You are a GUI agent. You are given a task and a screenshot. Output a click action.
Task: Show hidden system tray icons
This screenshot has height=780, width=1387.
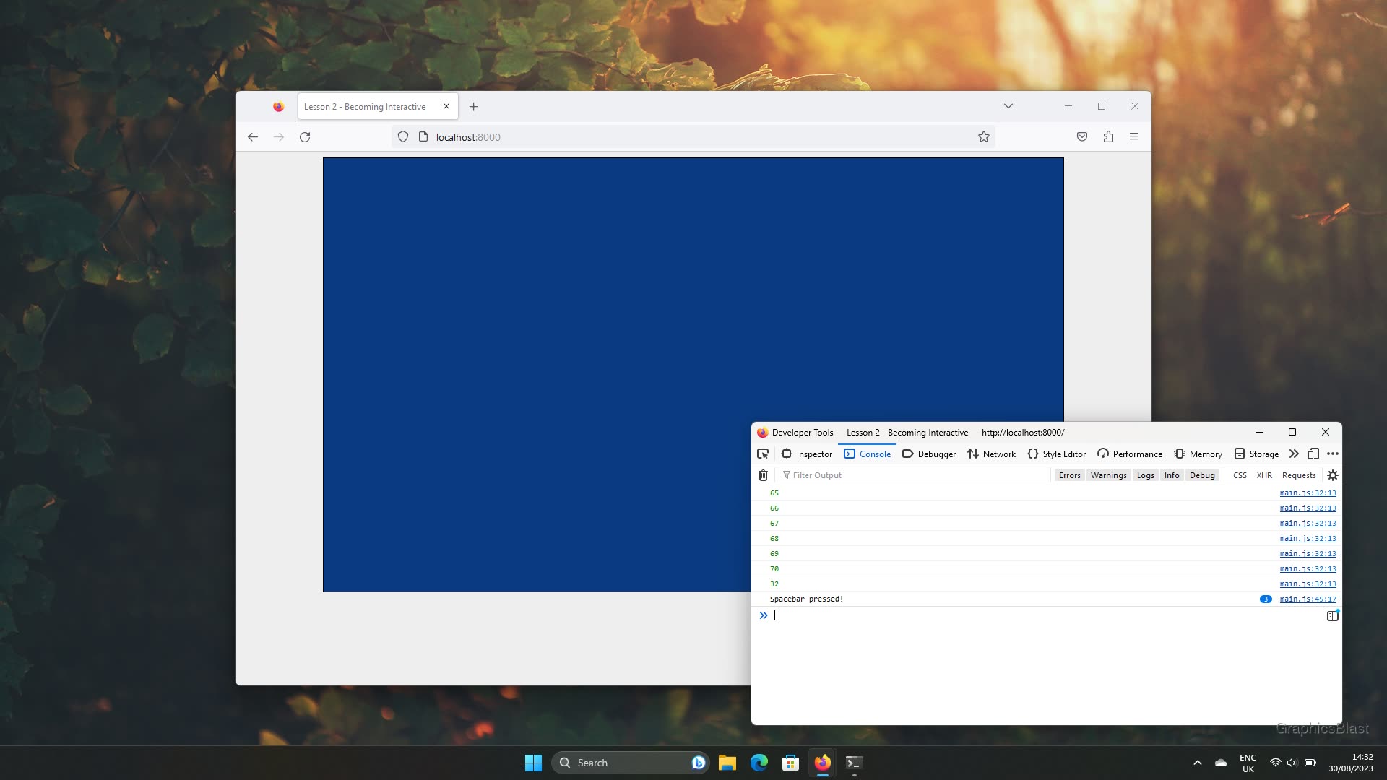click(x=1197, y=763)
